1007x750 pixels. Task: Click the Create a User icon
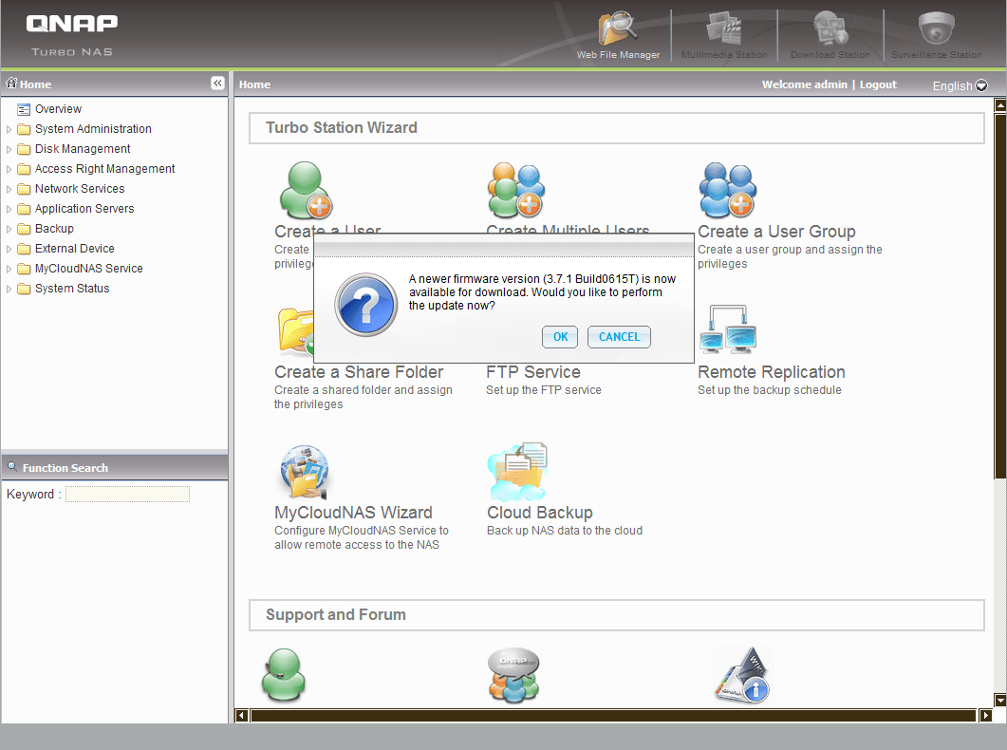coord(305,190)
